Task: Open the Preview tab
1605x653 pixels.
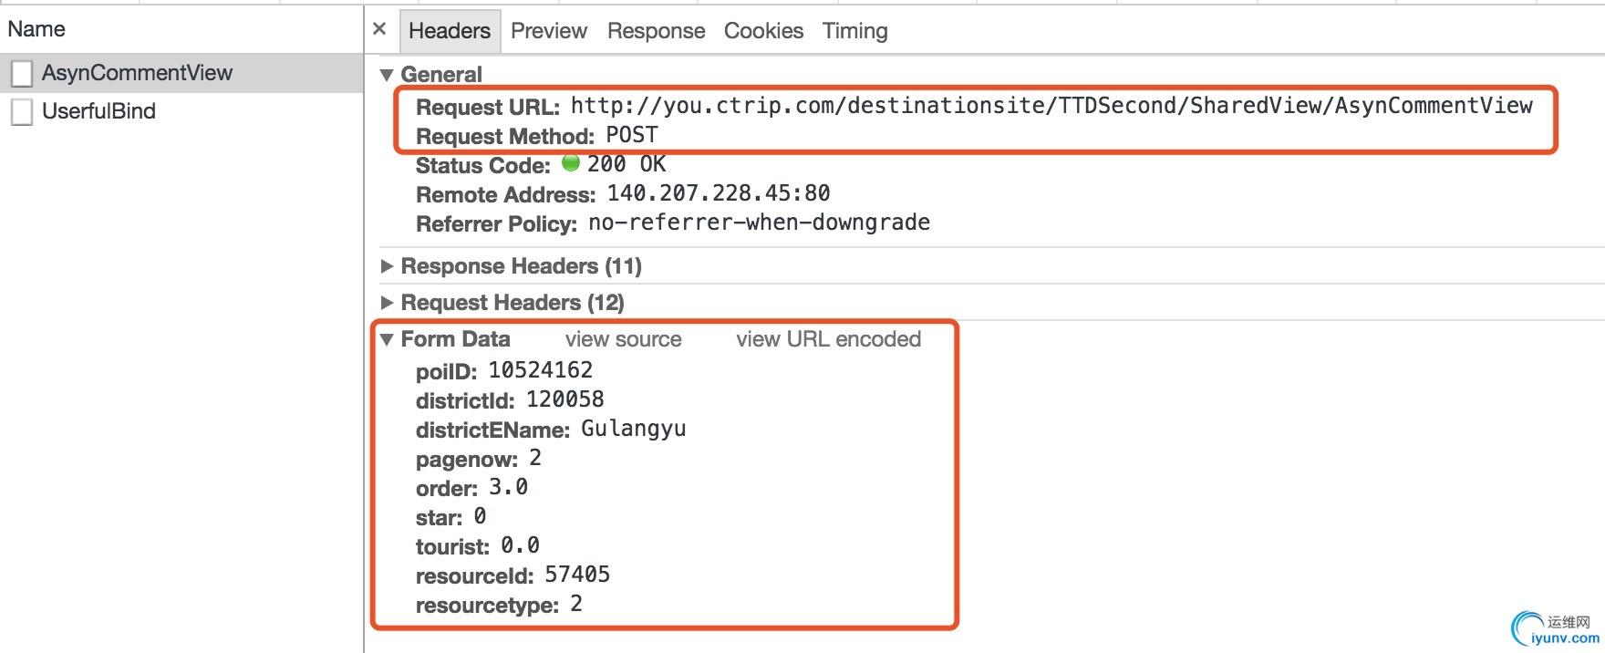Action: [548, 31]
